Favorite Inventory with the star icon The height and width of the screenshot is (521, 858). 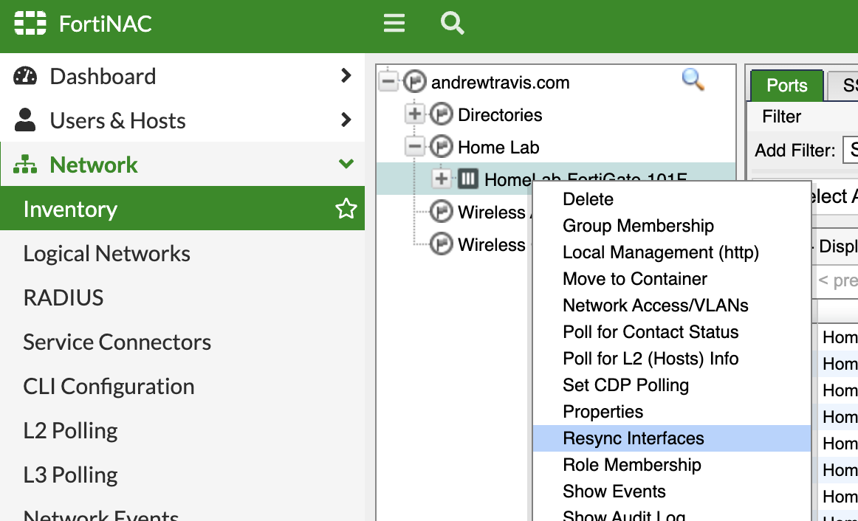(346, 208)
